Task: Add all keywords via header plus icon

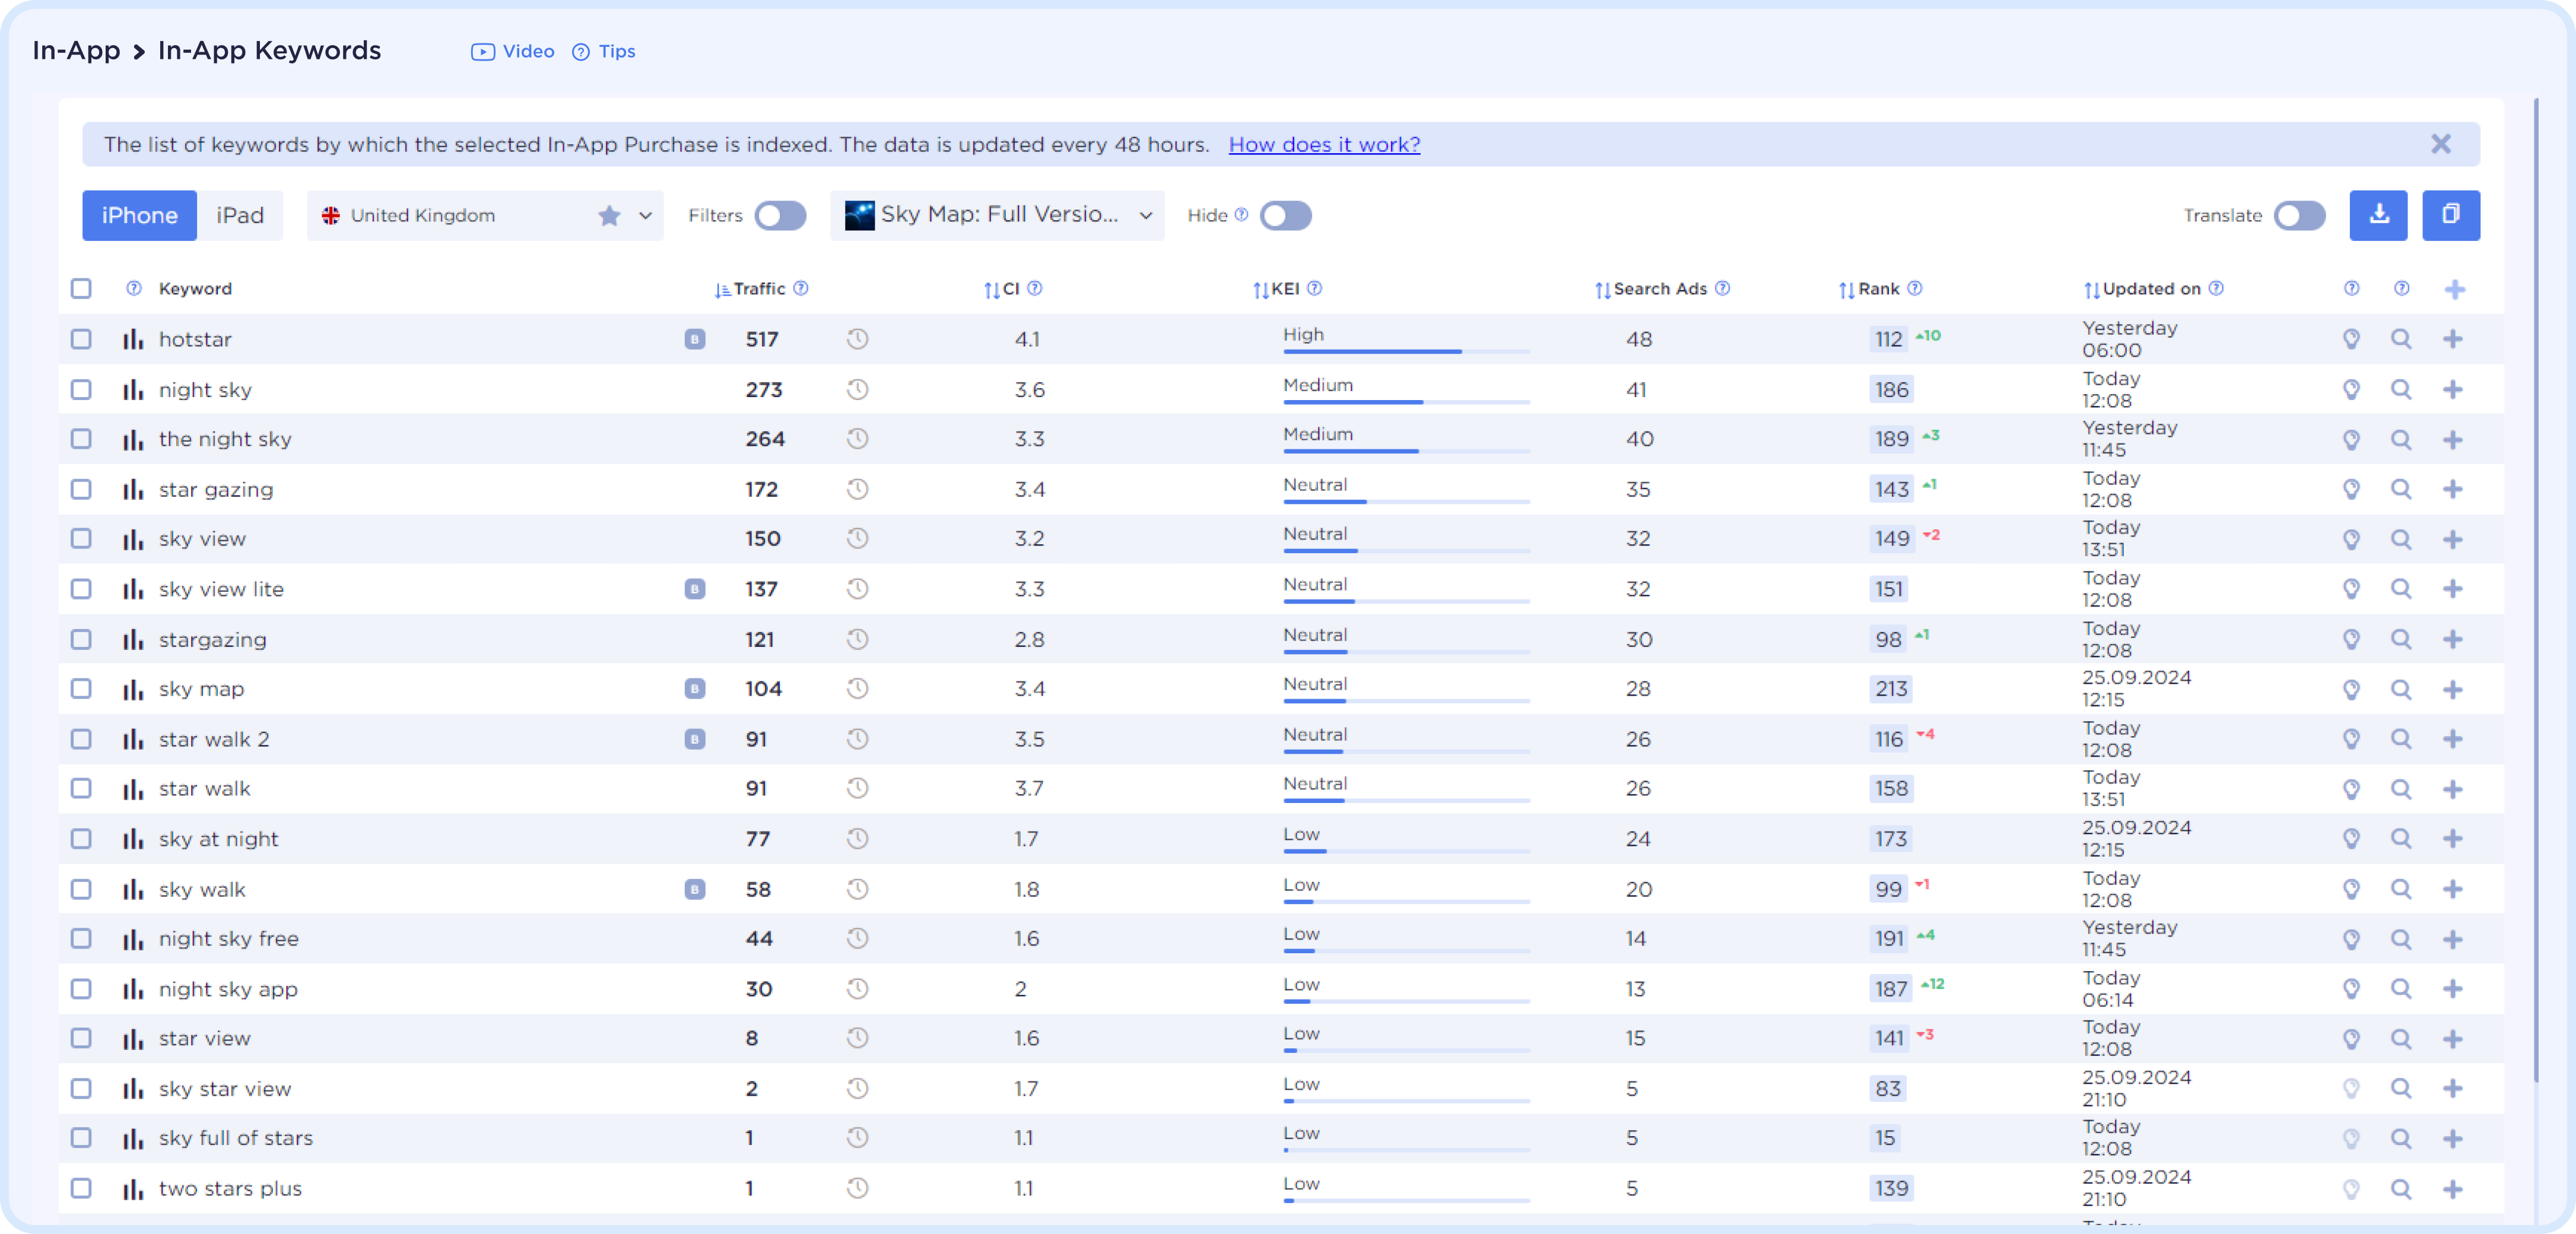Action: click(x=2454, y=289)
